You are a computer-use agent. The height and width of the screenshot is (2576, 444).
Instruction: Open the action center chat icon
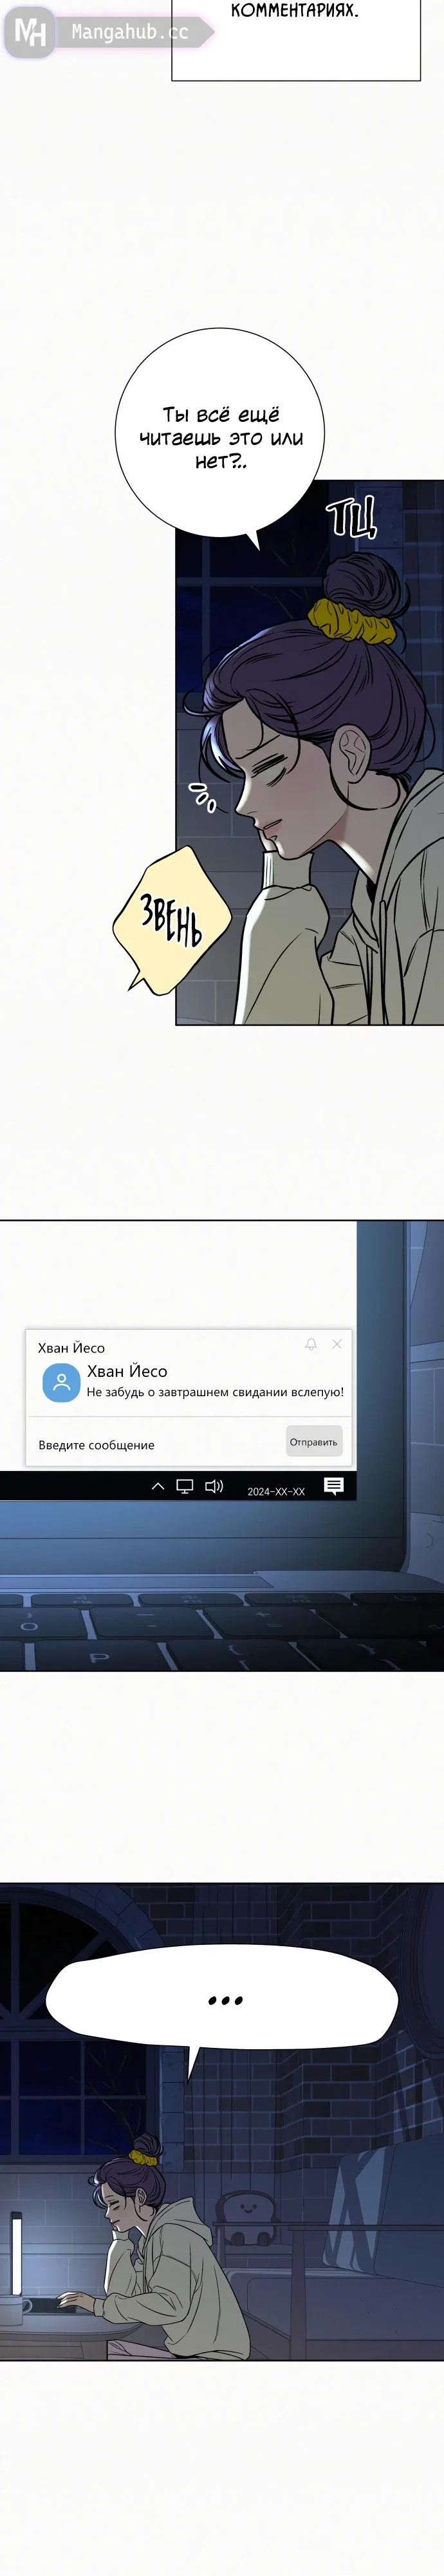point(334,1486)
